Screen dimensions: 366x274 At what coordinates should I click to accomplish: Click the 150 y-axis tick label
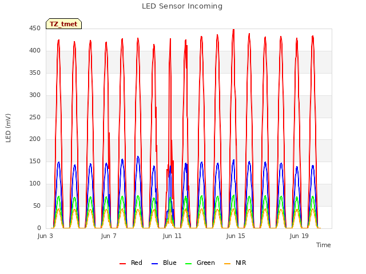point(35,162)
